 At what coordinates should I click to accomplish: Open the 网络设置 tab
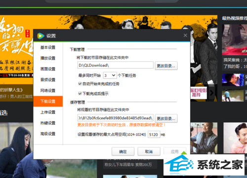(48, 91)
